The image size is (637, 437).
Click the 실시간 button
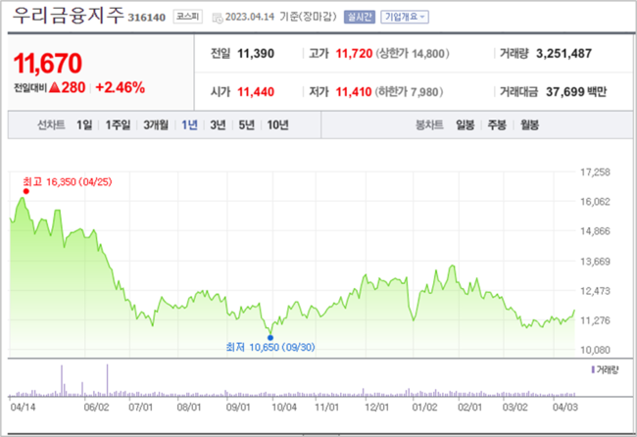pos(360,17)
